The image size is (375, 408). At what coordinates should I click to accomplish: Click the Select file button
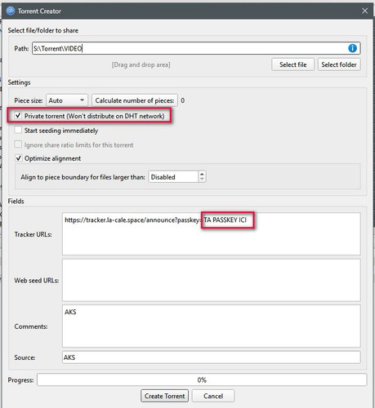292,64
